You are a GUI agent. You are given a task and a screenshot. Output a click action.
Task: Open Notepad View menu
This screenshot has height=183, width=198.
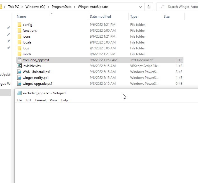point(53,100)
